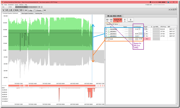Click the comment icon in widget toolbar
This screenshot has width=180, height=108.
tap(176, 10)
